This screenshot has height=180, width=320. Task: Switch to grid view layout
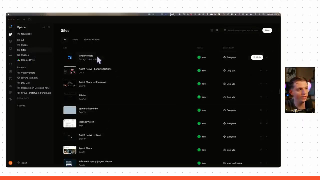click(212, 30)
